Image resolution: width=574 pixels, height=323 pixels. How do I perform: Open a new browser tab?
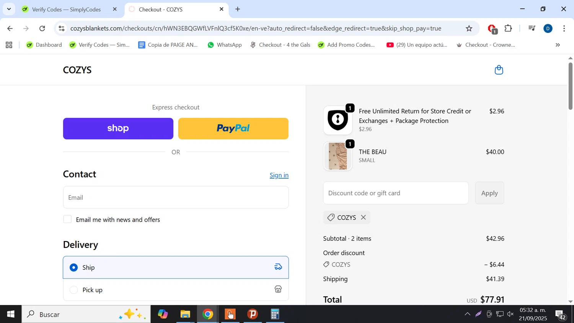point(238,9)
